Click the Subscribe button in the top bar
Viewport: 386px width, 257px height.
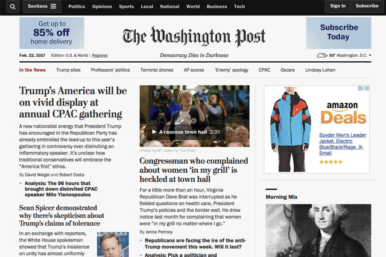point(367,6)
